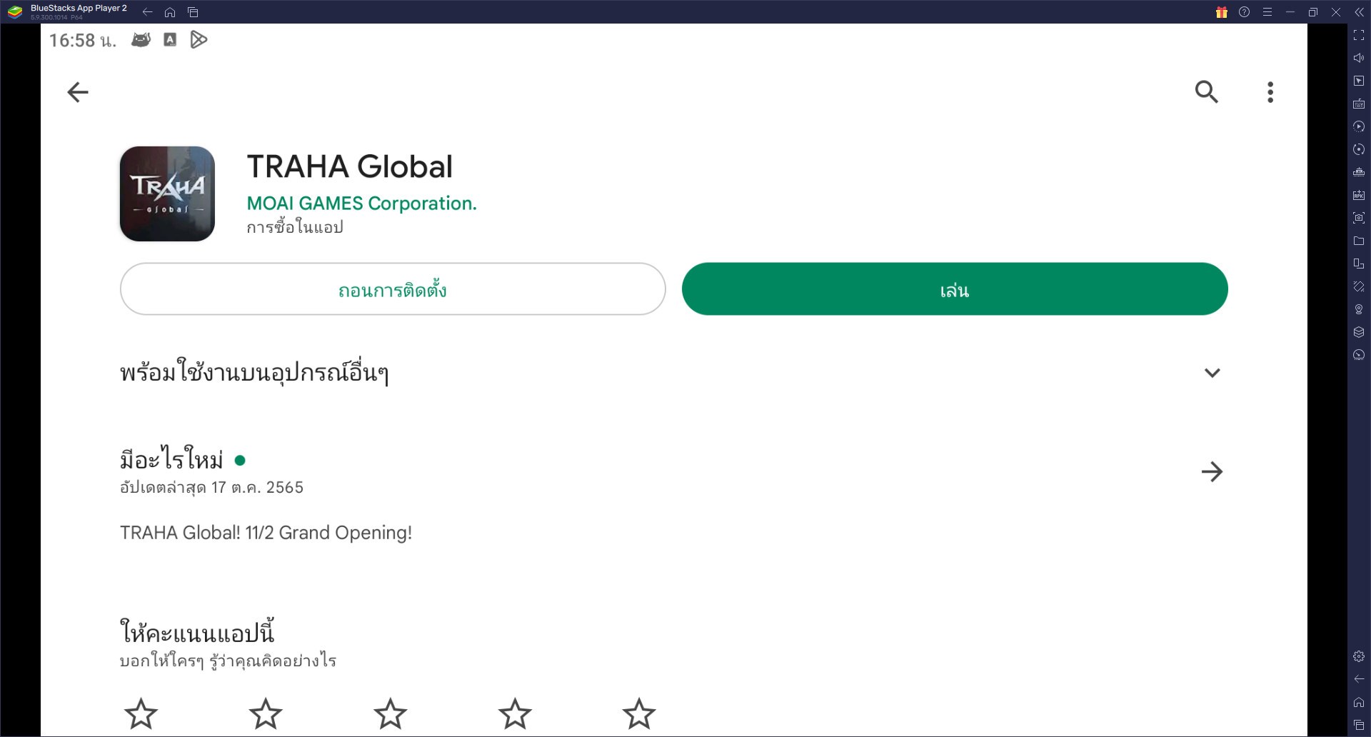Rate the app two stars
This screenshot has width=1371, height=737.
point(266,713)
